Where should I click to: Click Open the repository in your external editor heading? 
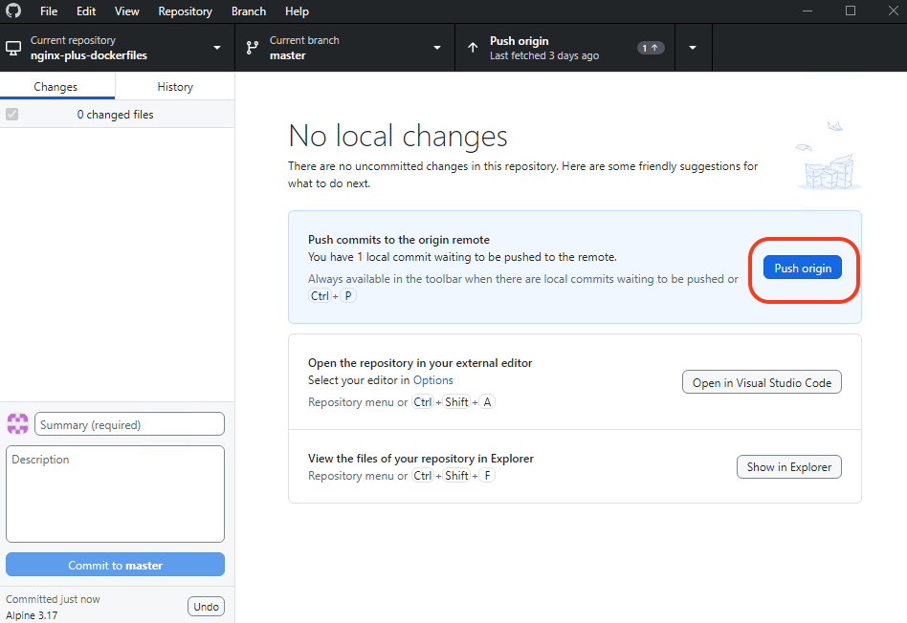tap(420, 363)
